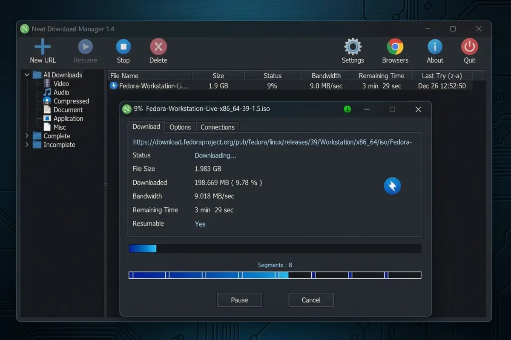511x340 pixels.
Task: Click the Misc category file icon
Action: (47, 127)
